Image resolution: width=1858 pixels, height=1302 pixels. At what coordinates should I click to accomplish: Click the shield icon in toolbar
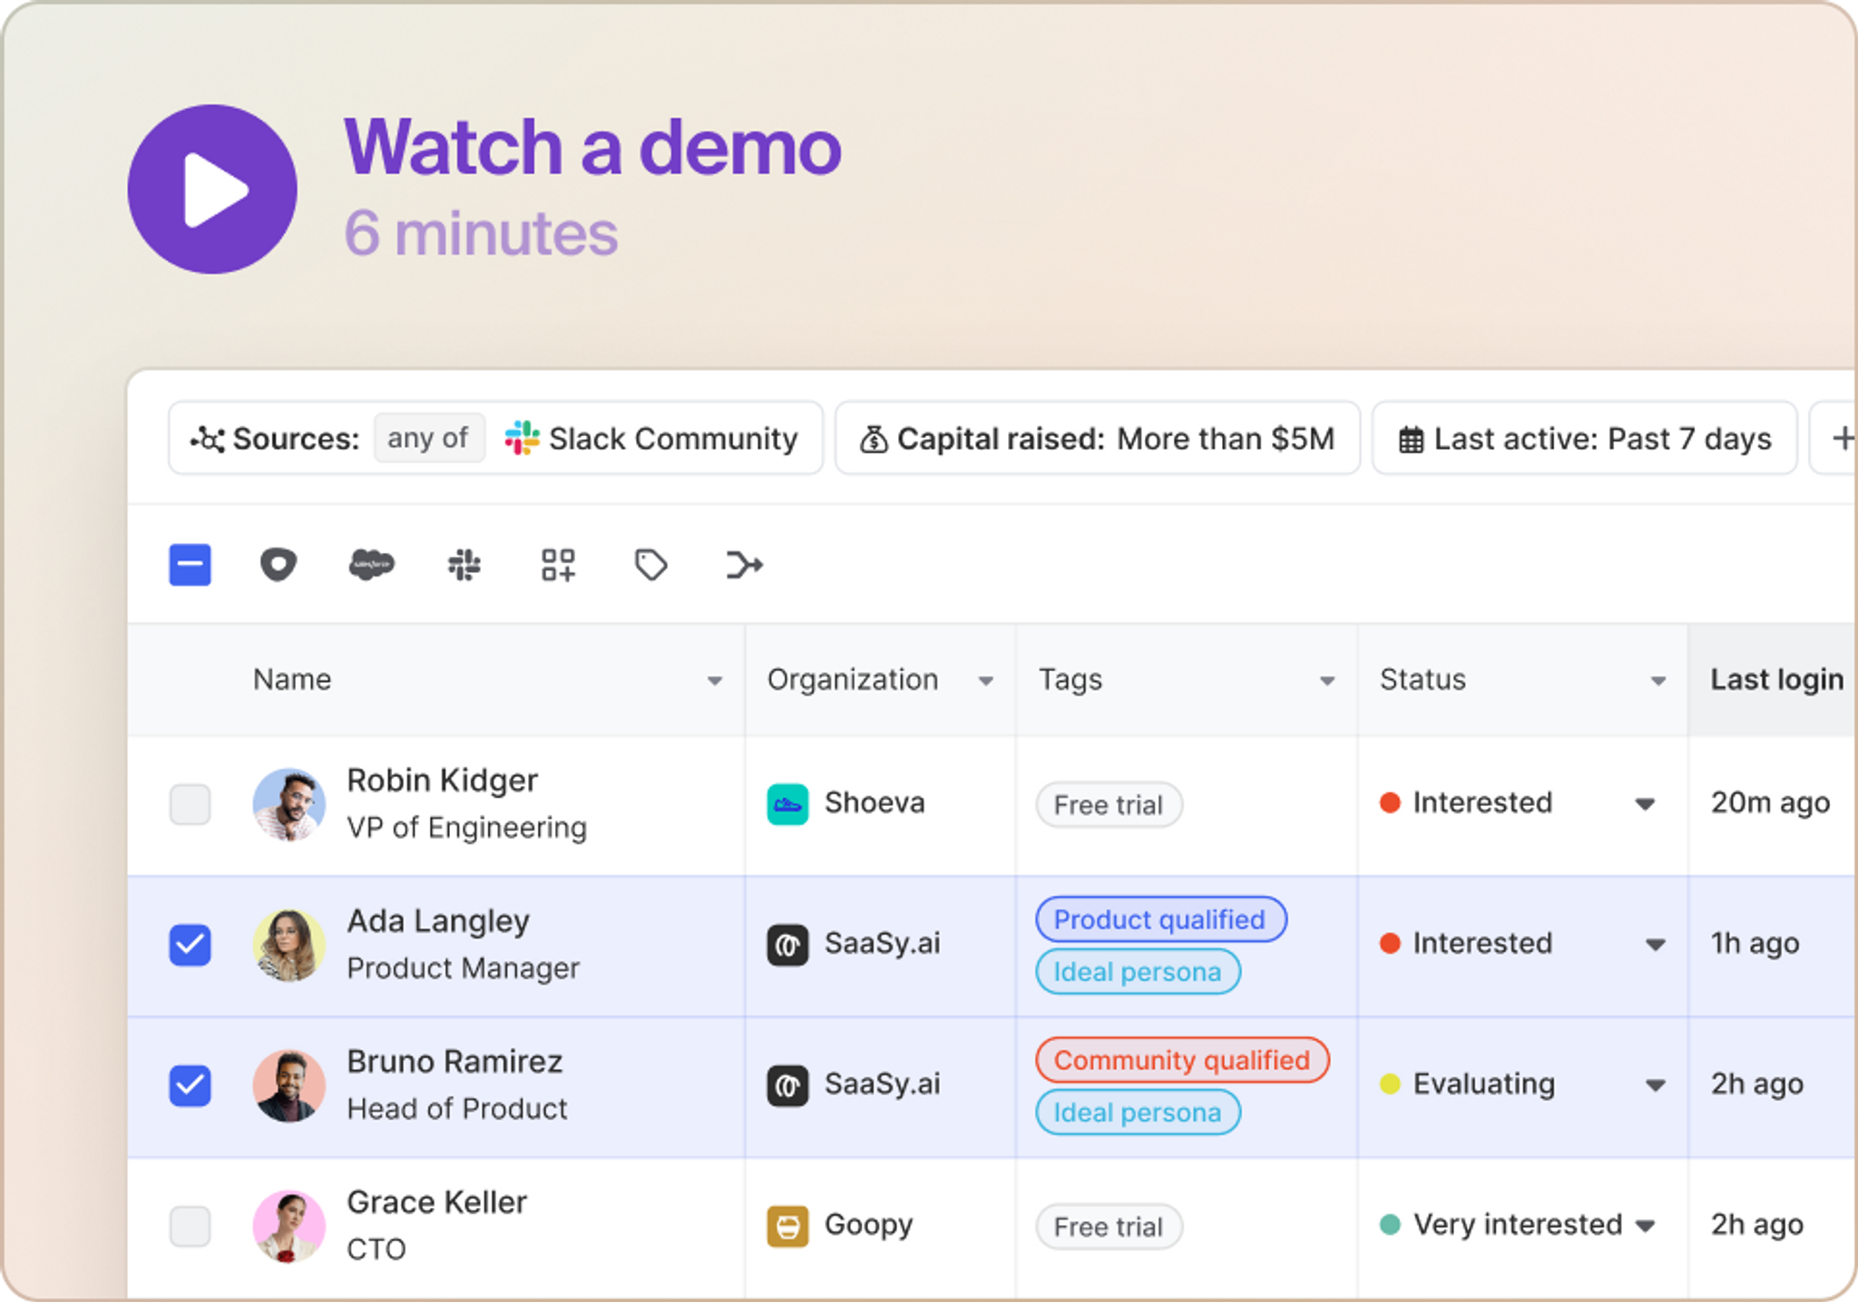pyautogui.click(x=278, y=565)
